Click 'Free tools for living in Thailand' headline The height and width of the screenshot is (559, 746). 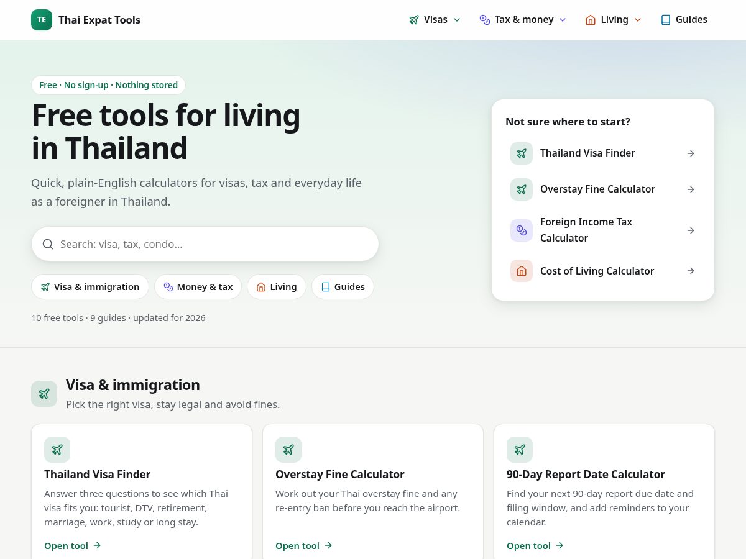click(166, 132)
